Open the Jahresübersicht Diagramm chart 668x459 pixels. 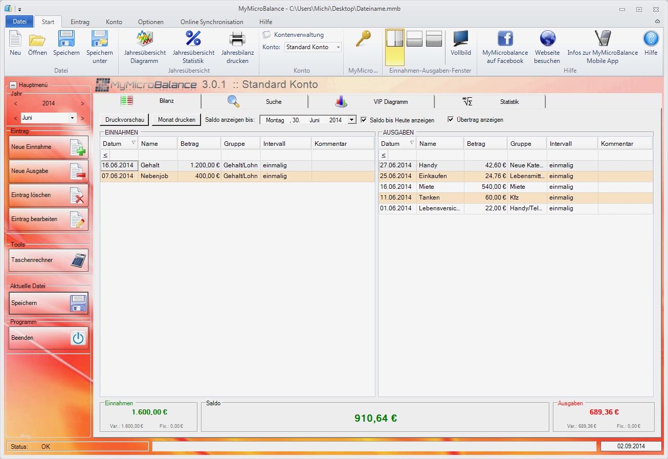click(x=145, y=47)
